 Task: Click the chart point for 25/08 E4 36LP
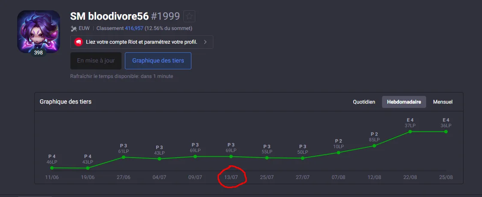pos(446,131)
